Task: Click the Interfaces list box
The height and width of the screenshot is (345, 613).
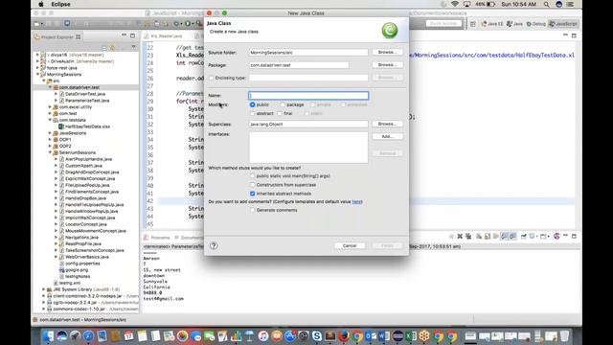Action: pos(308,147)
